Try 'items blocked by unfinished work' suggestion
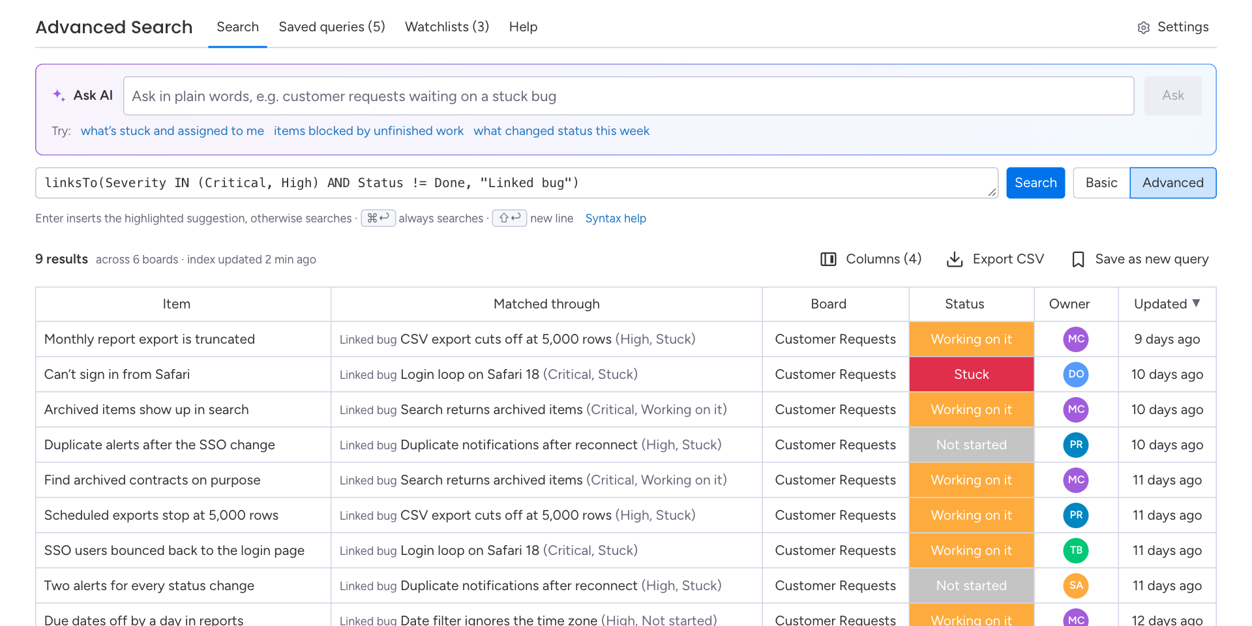 [x=368, y=131]
